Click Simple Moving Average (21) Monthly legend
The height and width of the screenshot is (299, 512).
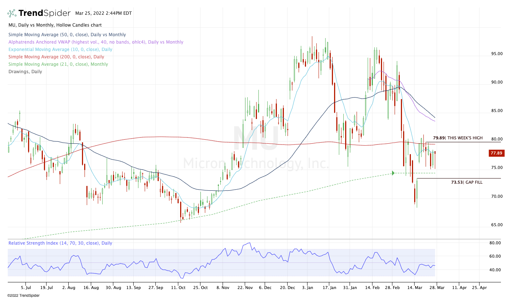pyautogui.click(x=58, y=64)
